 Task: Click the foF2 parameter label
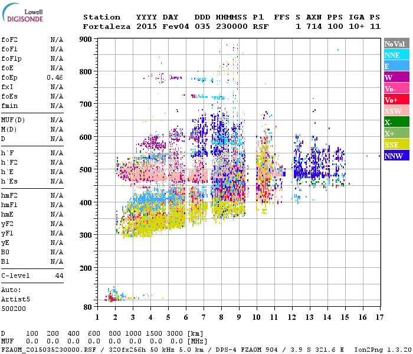9,40
